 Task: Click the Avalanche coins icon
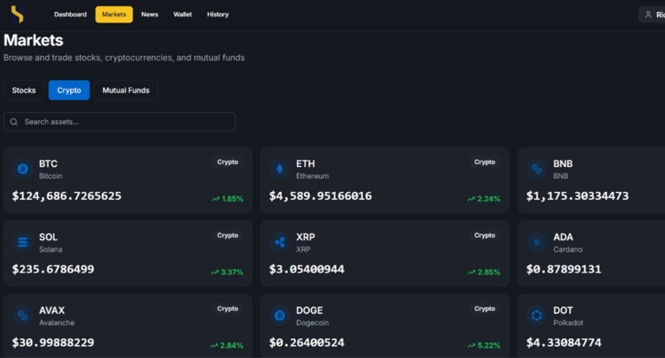click(x=23, y=316)
